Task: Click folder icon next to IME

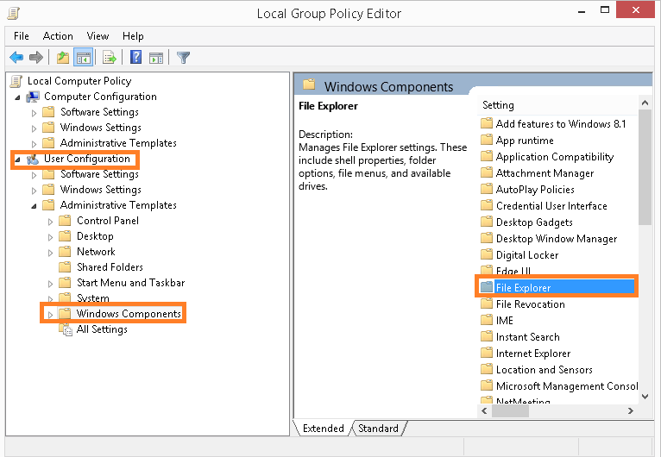Action: (x=487, y=320)
